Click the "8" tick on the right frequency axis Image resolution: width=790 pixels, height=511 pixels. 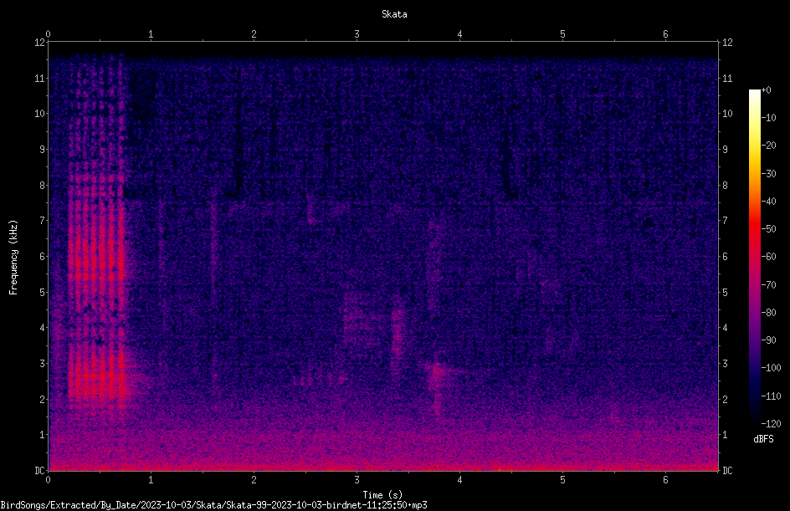click(x=725, y=186)
